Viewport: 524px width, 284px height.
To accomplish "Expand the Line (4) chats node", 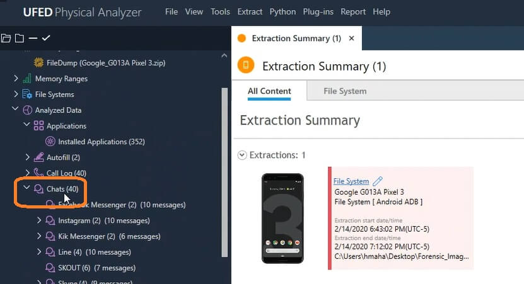I will click(38, 252).
